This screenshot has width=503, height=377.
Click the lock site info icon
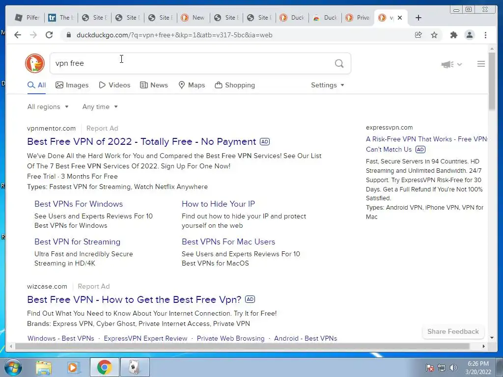click(68, 35)
